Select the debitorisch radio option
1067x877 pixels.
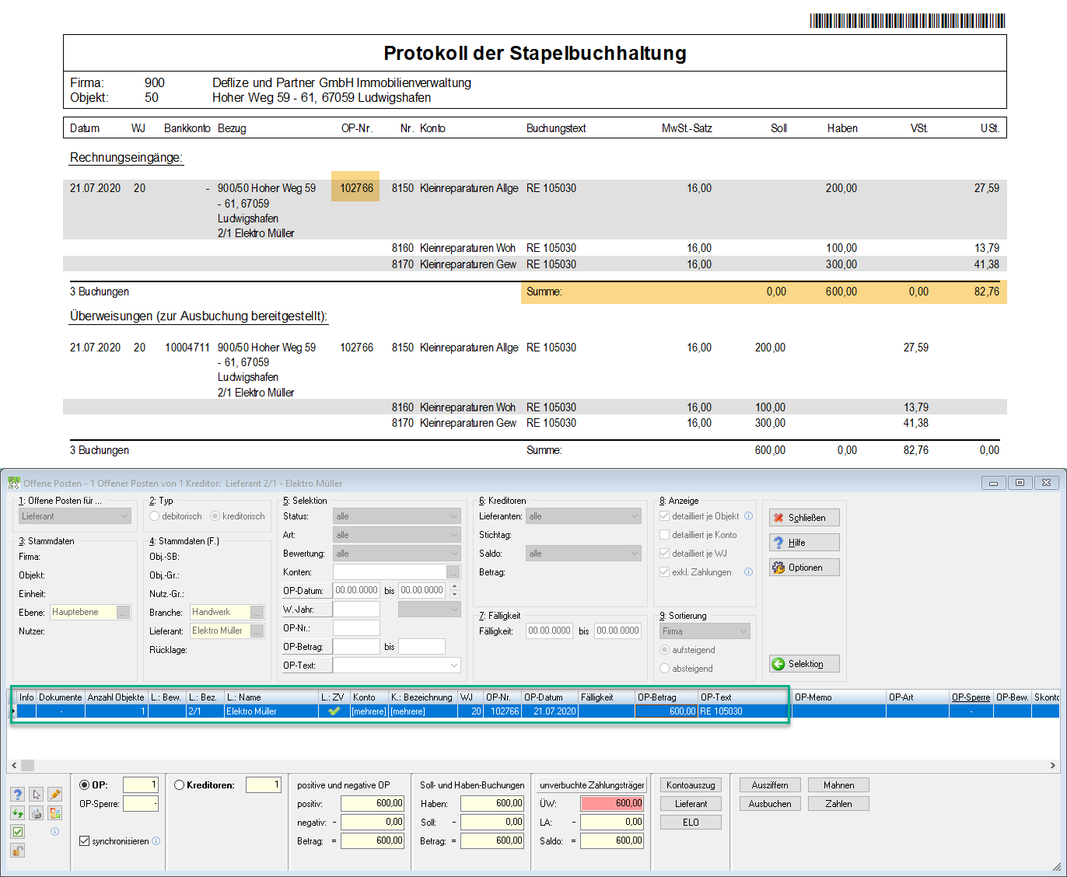155,516
